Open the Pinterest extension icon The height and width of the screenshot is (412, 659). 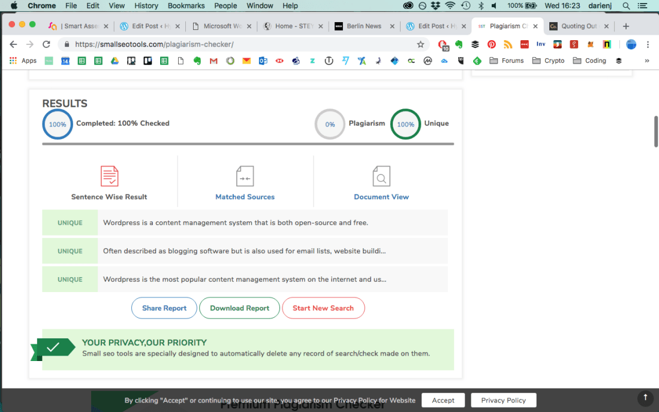click(x=491, y=44)
